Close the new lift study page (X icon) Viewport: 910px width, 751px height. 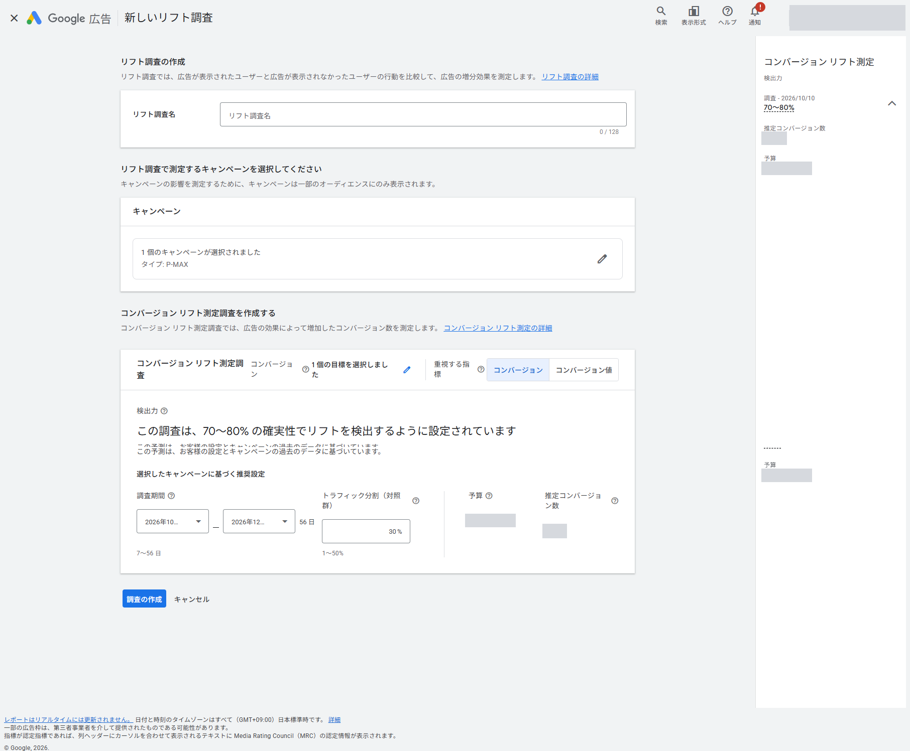(x=14, y=18)
